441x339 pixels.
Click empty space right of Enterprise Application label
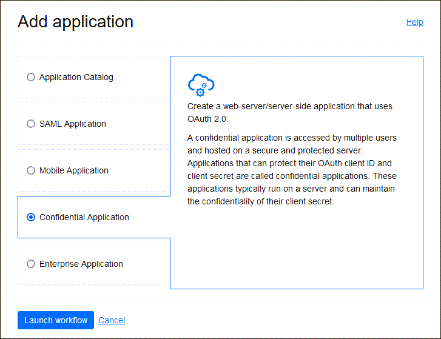149,264
